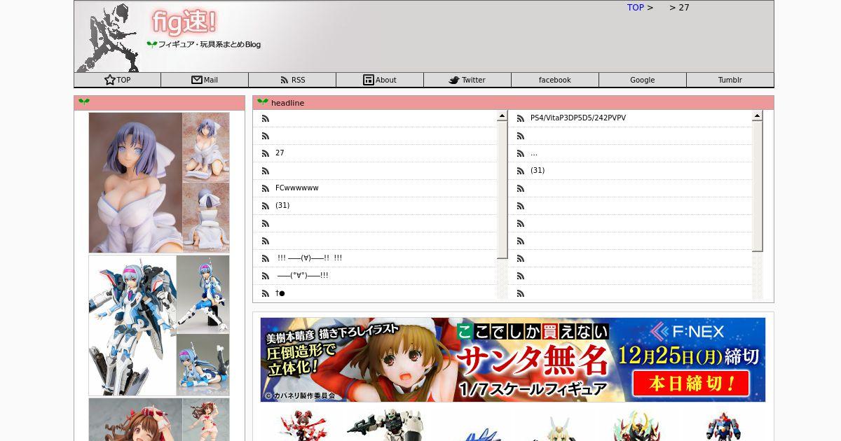Click the sprout icon in left sidebar header
This screenshot has height=441, width=841.
click(x=84, y=102)
